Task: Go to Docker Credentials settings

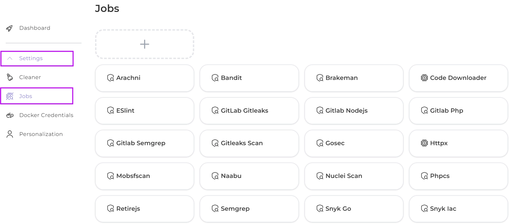Action: pos(46,115)
